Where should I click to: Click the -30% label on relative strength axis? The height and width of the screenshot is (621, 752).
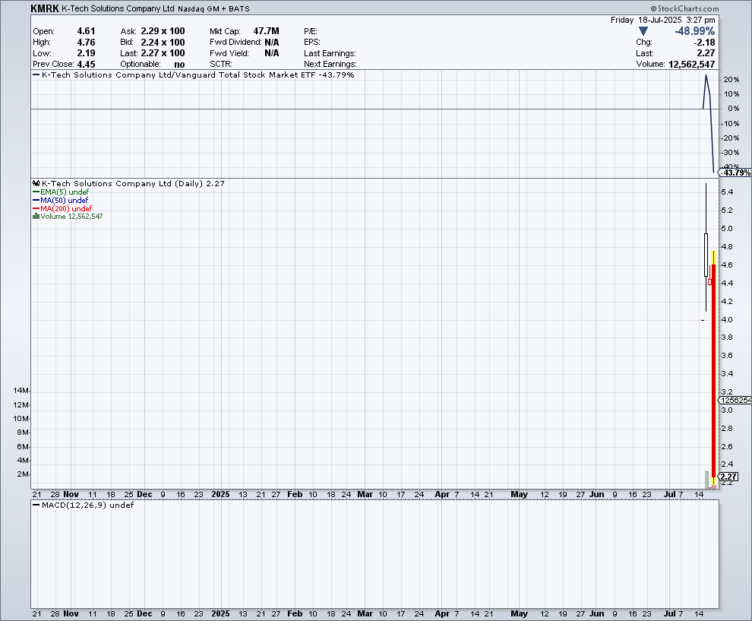coord(730,153)
